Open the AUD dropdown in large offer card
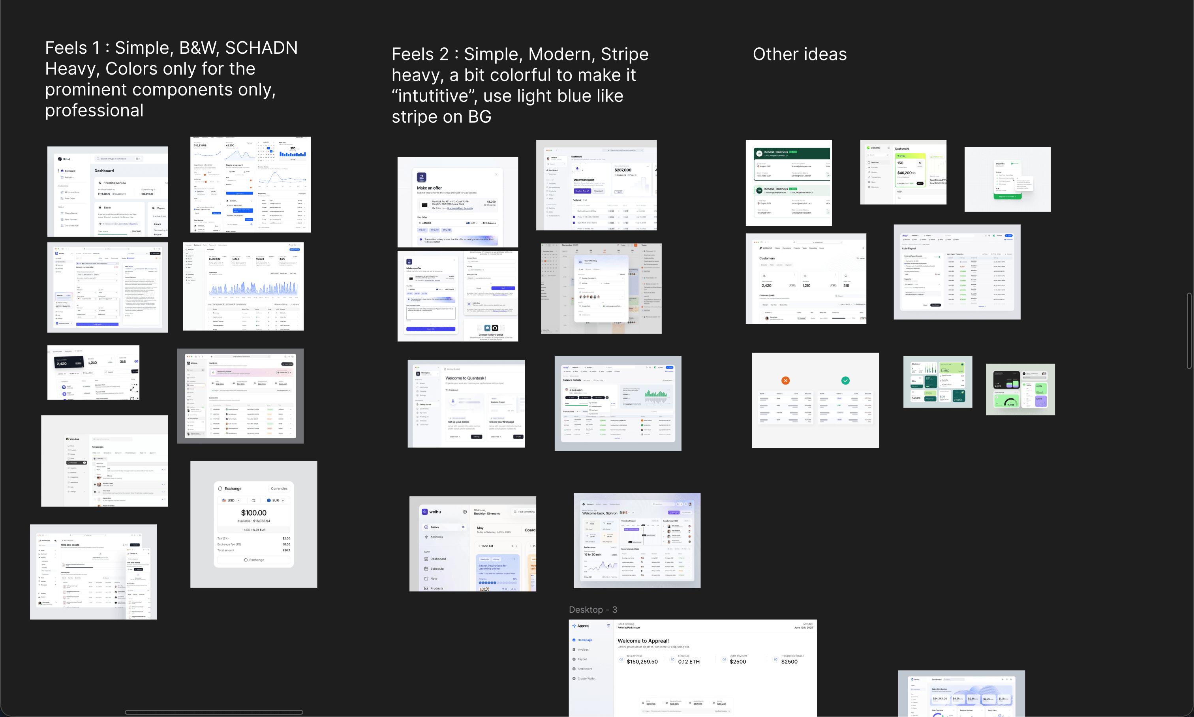The height and width of the screenshot is (717, 1194). tap(472, 223)
